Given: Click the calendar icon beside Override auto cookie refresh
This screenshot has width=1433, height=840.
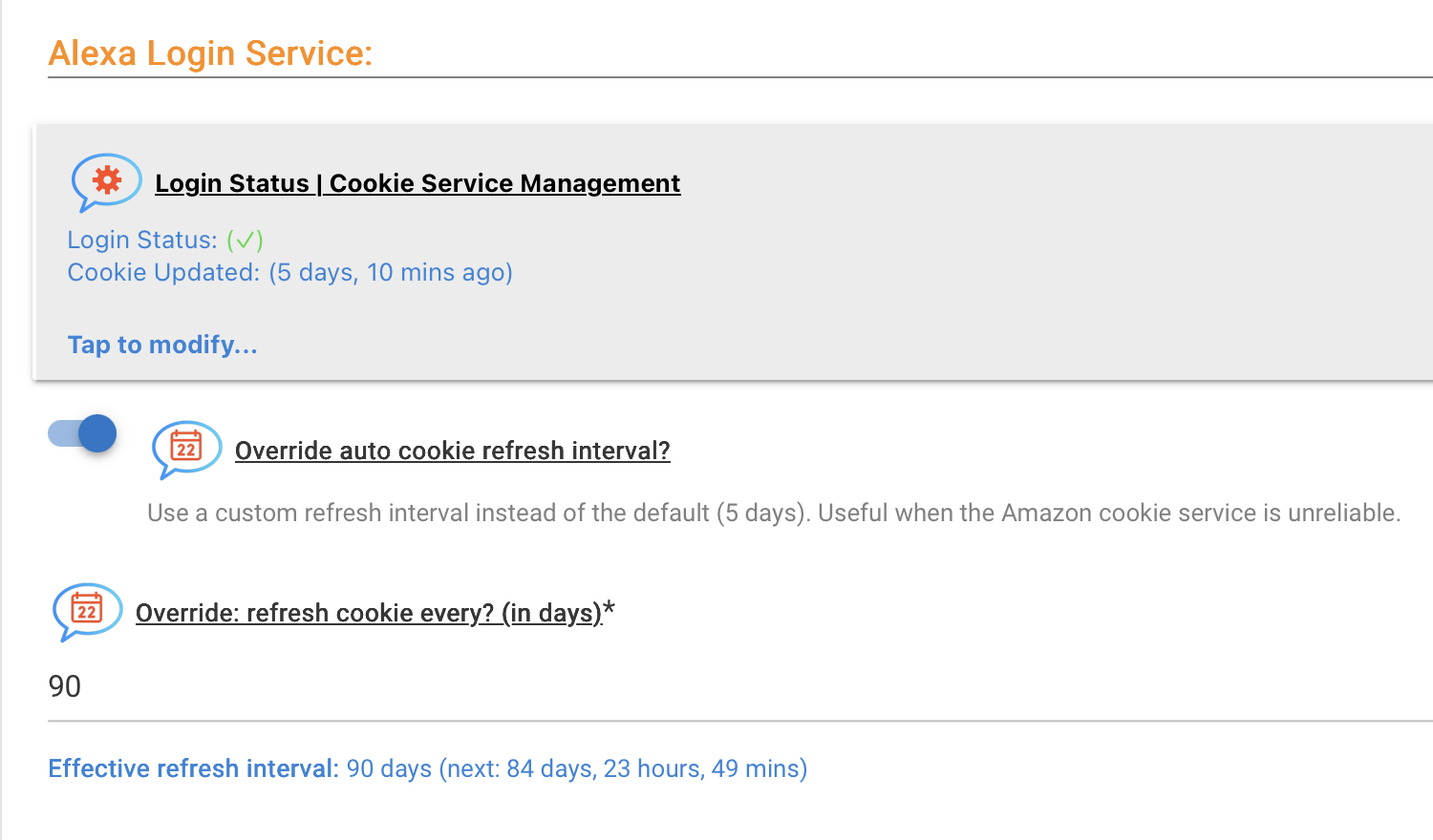Looking at the screenshot, I should 187,449.
